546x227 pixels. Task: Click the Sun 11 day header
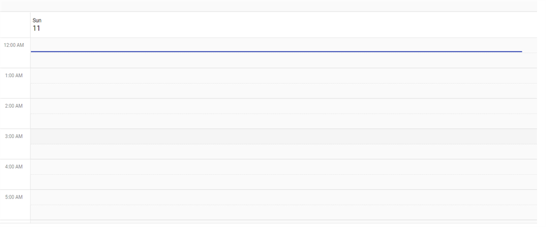(37, 25)
